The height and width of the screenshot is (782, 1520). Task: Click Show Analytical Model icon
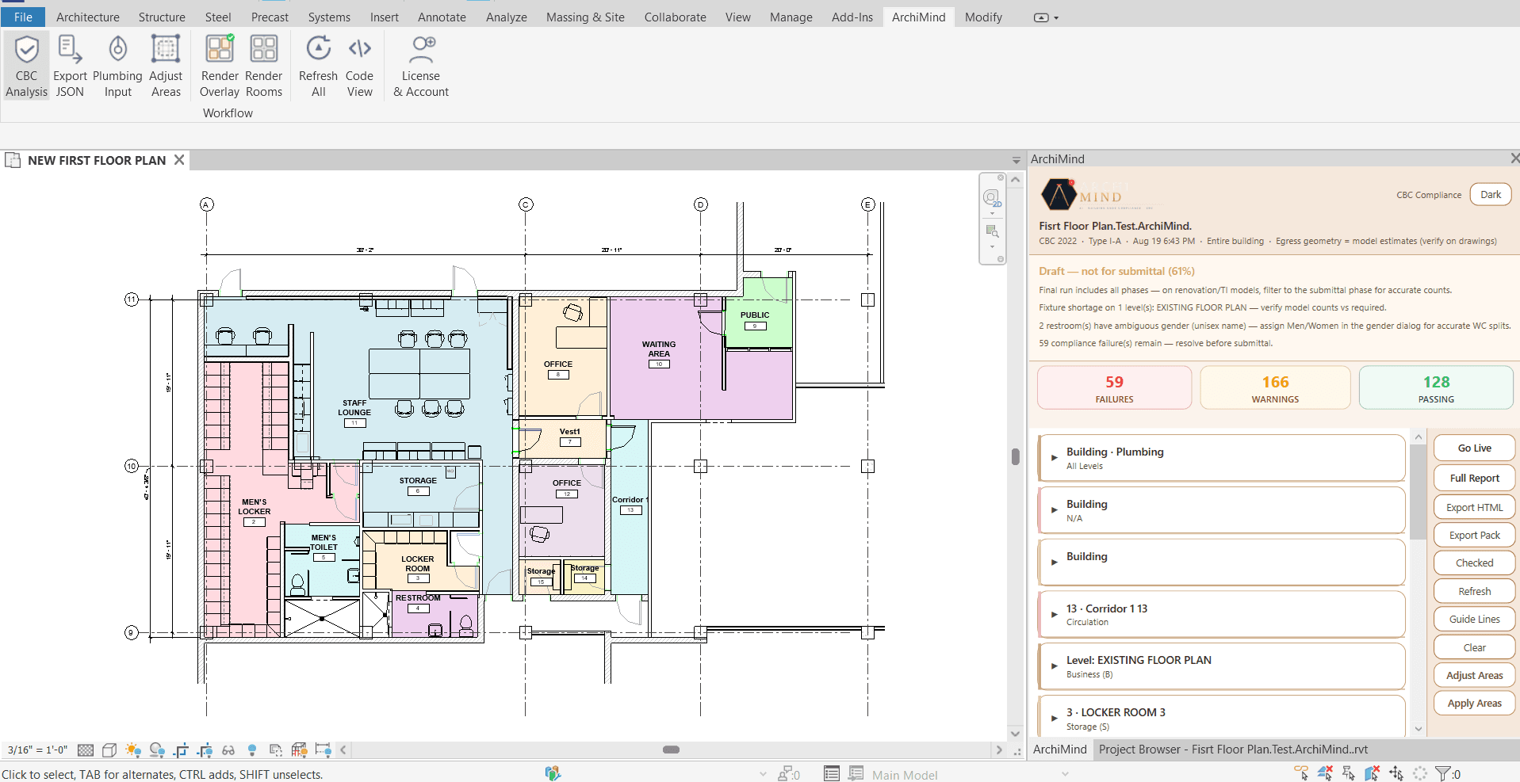pyautogui.click(x=299, y=750)
